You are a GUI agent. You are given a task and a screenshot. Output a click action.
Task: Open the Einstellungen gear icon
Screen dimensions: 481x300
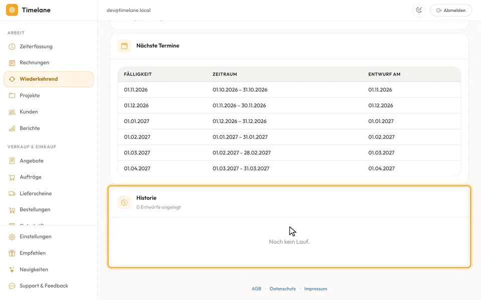click(12, 236)
